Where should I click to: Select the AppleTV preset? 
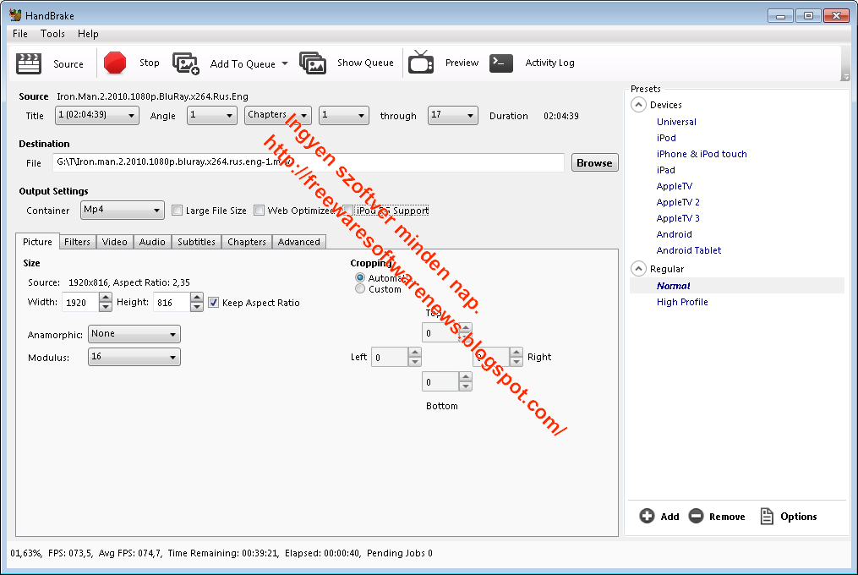pyautogui.click(x=675, y=186)
